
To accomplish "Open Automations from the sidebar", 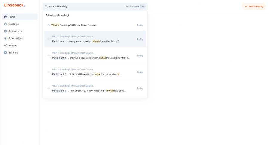I will [16, 38].
